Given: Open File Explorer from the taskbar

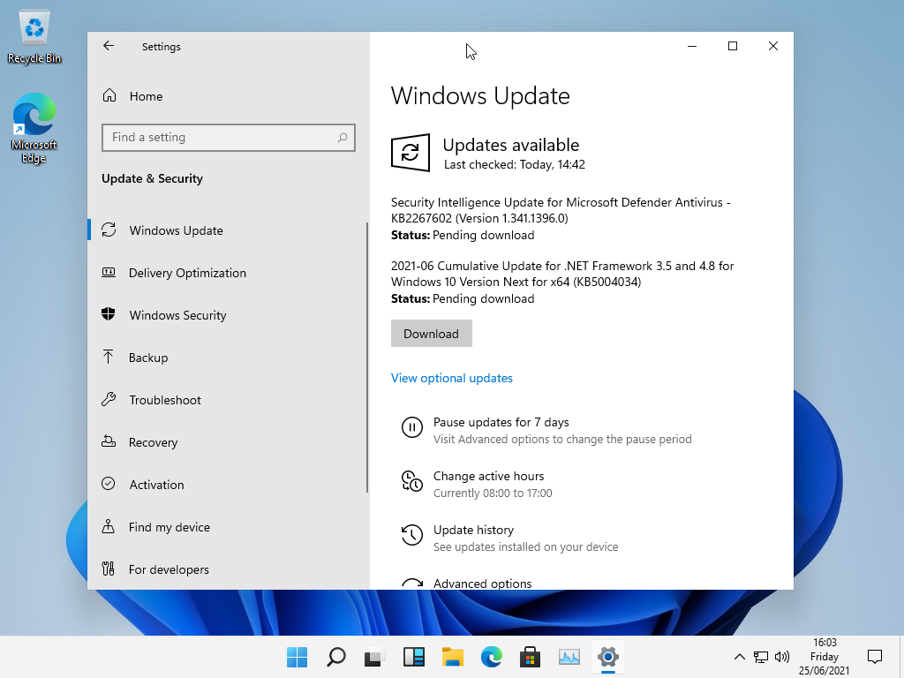Looking at the screenshot, I should pos(453,657).
